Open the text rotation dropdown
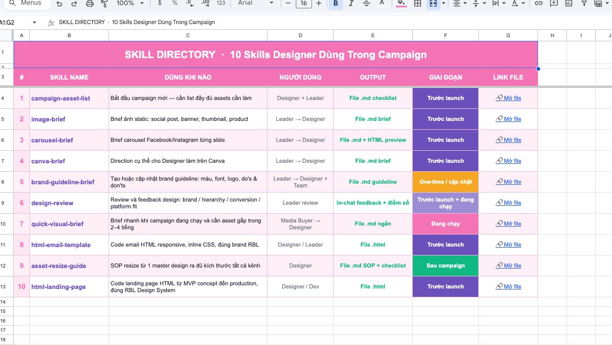This screenshot has width=612, height=345. click(518, 4)
